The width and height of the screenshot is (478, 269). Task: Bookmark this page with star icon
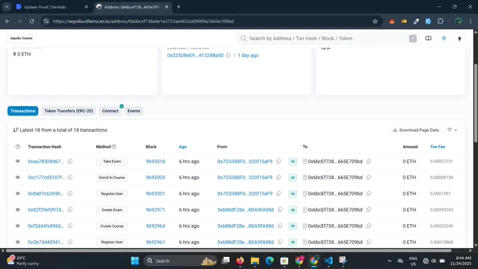tap(375, 21)
